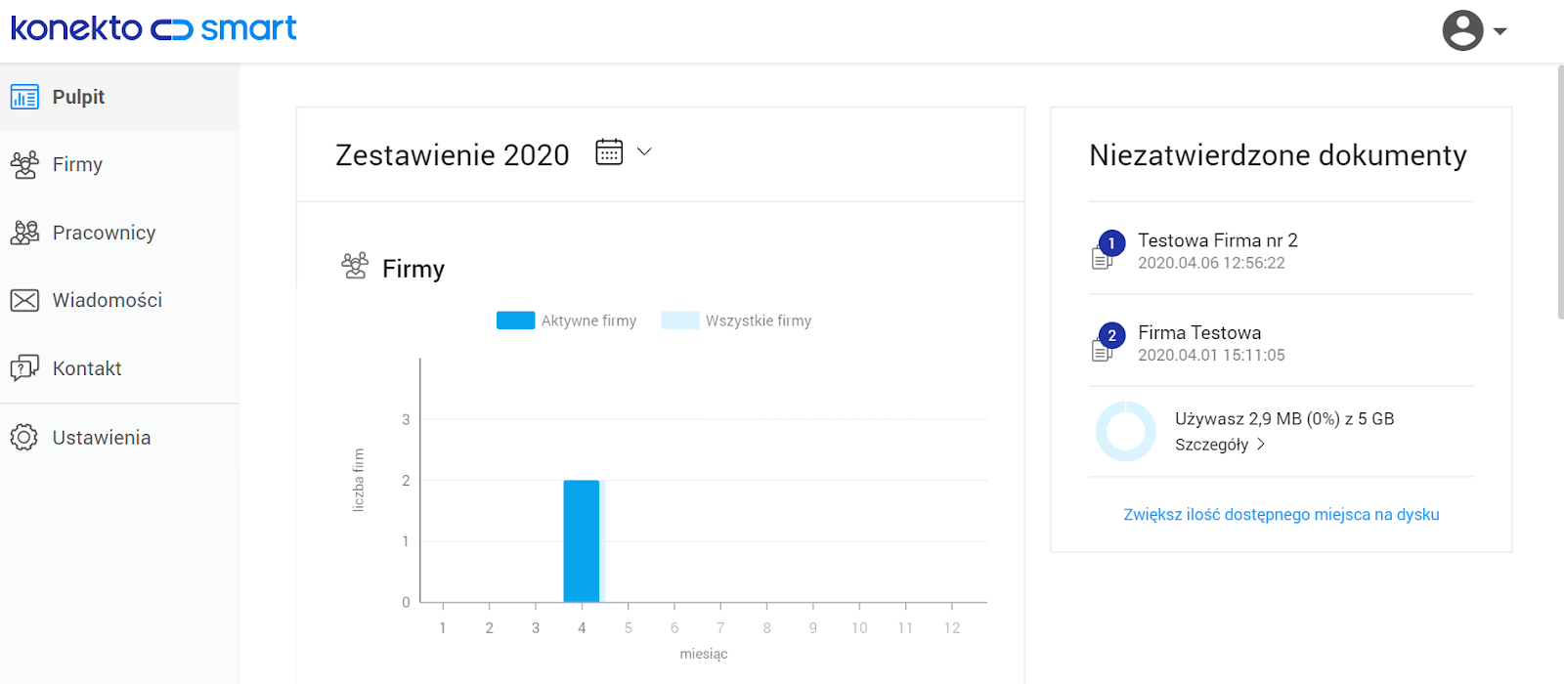Click the konekto smart logo

pos(153,28)
